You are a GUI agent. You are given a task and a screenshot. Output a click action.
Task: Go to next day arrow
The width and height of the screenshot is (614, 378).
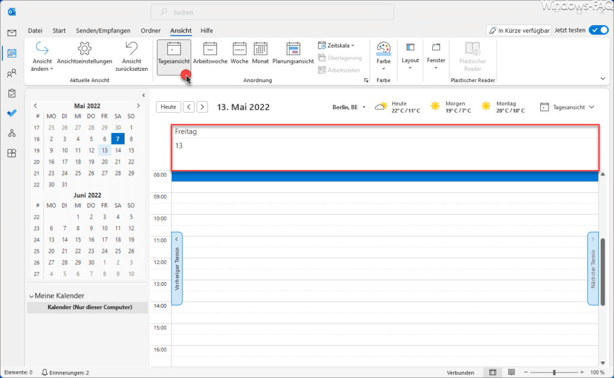[202, 107]
